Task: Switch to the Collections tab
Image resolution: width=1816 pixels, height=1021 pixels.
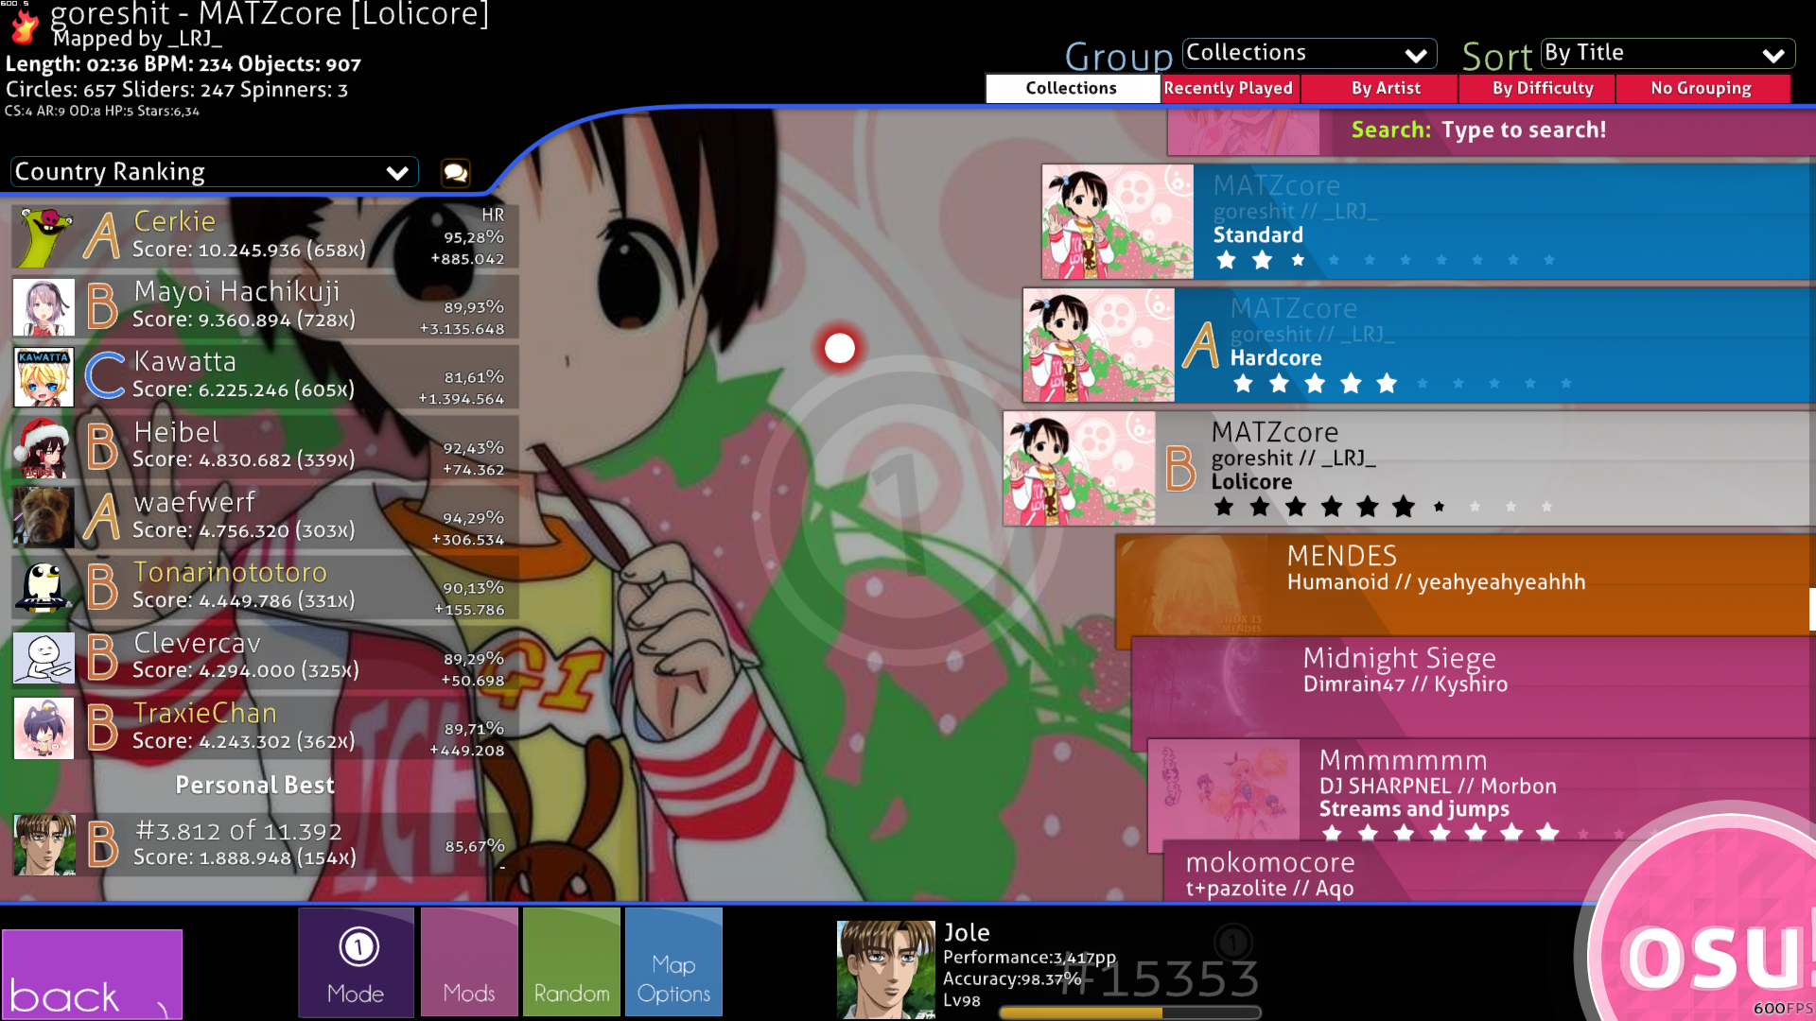Action: tap(1073, 89)
